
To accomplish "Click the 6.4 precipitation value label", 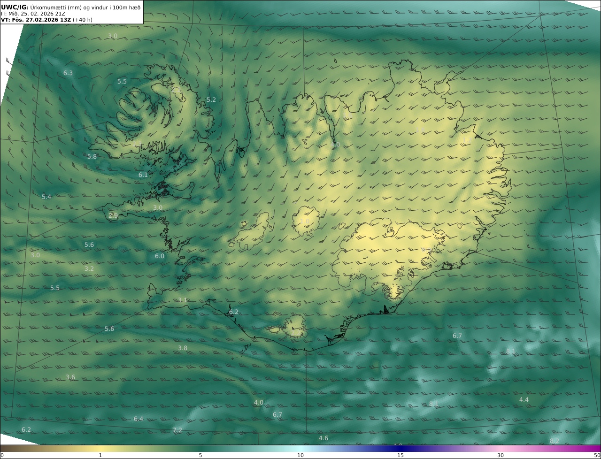I will pyautogui.click(x=139, y=419).
